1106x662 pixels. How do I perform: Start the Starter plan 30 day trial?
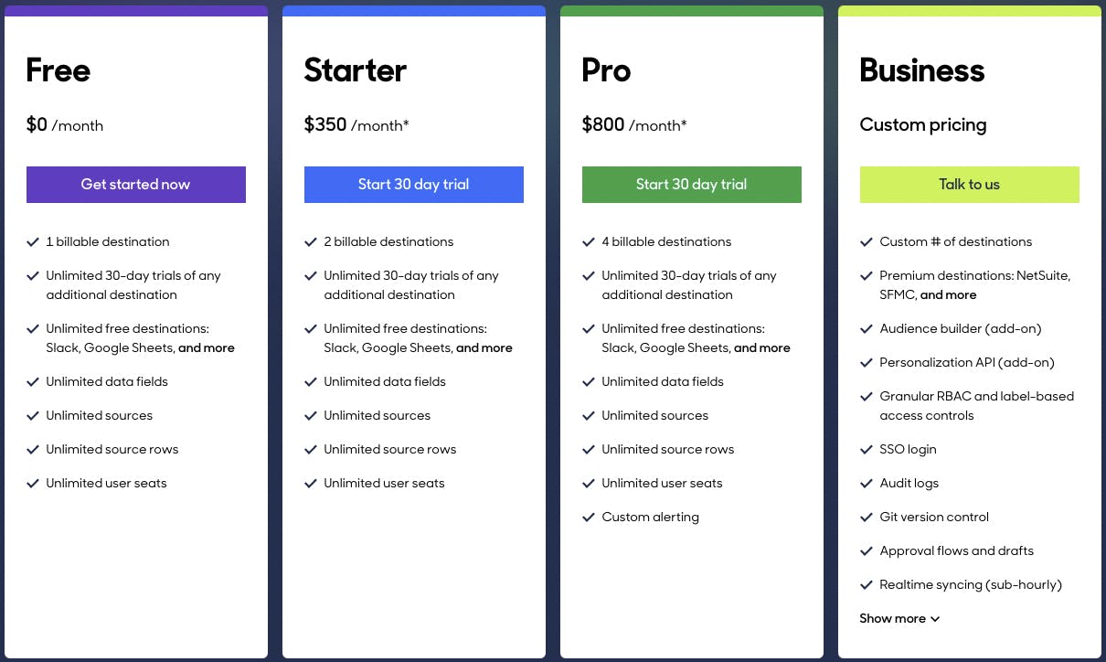click(x=413, y=185)
